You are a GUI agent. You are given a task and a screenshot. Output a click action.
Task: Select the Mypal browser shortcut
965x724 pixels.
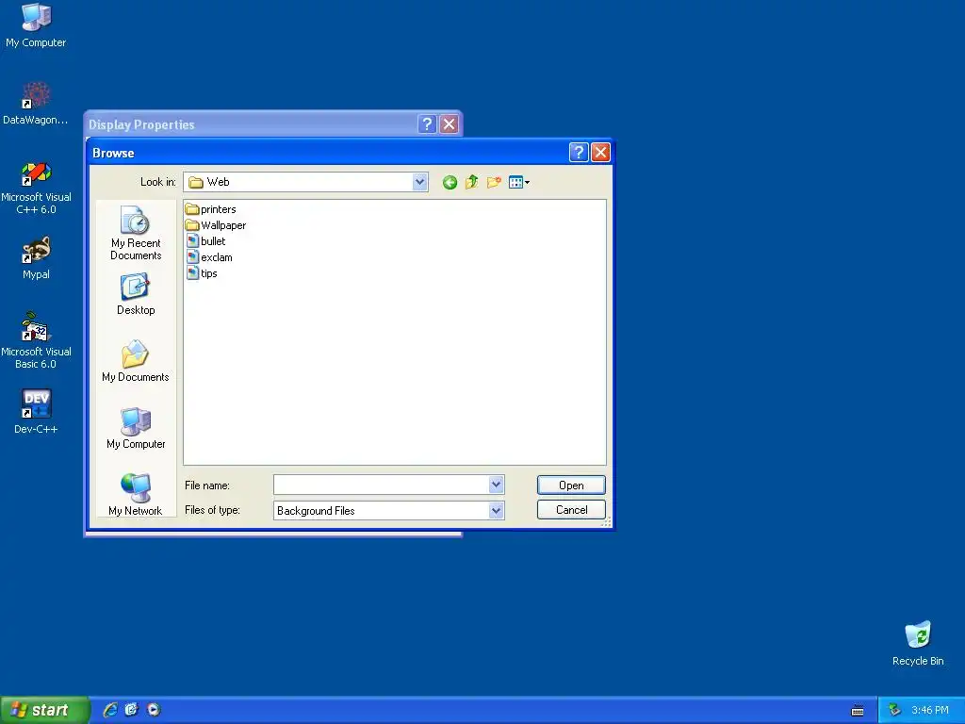pos(36,258)
